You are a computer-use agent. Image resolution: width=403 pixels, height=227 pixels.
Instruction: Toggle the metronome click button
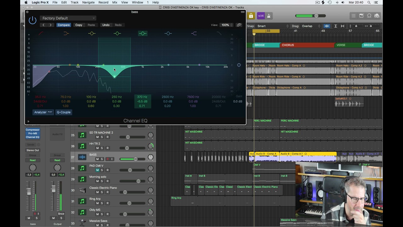(269, 16)
